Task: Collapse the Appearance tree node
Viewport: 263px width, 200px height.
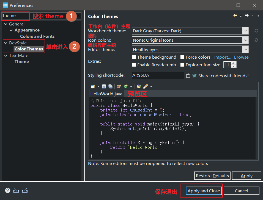Action: (x=11, y=30)
